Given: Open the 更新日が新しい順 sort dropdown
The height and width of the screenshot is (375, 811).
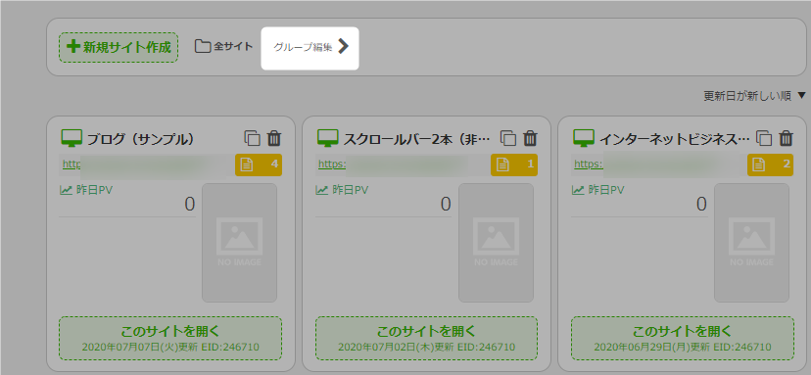Looking at the screenshot, I should pos(754,96).
